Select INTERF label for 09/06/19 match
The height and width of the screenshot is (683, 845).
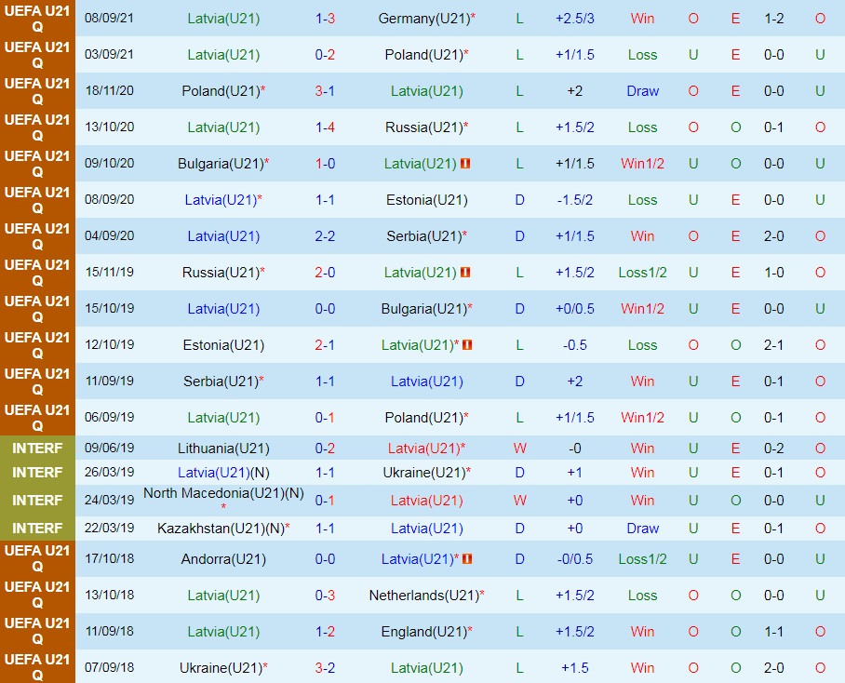click(x=37, y=449)
